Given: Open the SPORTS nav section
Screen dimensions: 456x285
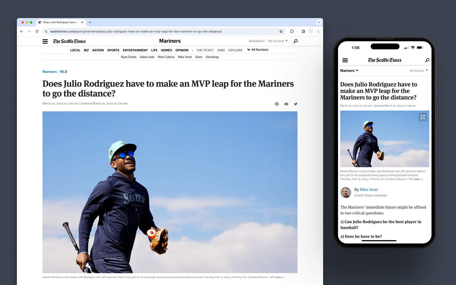Looking at the screenshot, I should pyautogui.click(x=113, y=50).
